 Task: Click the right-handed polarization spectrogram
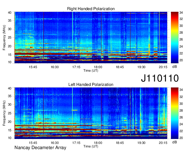(x=91, y=37)
